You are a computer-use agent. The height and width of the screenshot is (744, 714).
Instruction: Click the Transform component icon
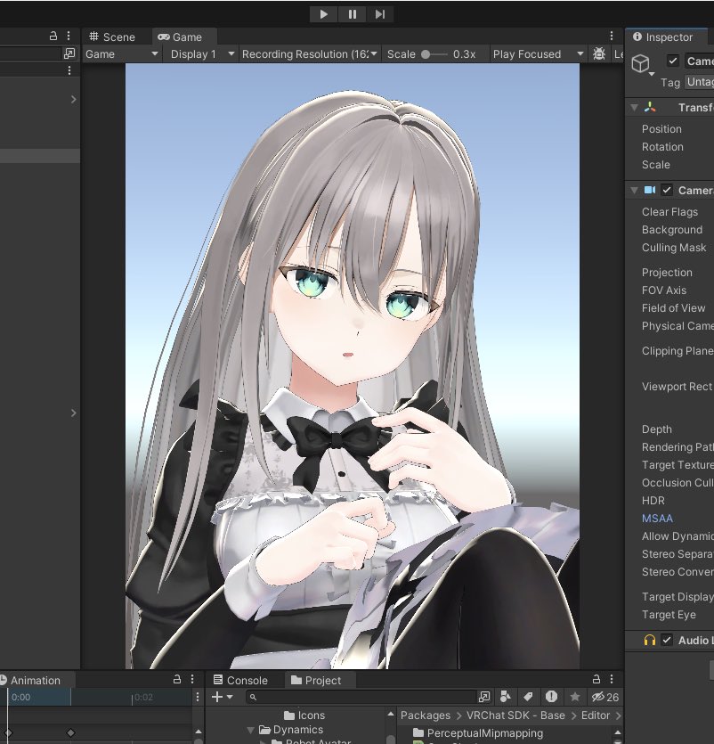[650, 108]
